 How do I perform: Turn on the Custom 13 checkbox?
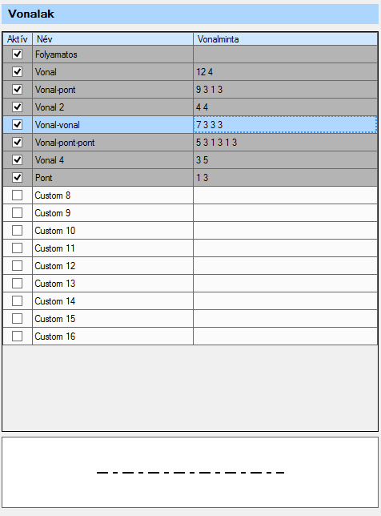[x=17, y=284]
